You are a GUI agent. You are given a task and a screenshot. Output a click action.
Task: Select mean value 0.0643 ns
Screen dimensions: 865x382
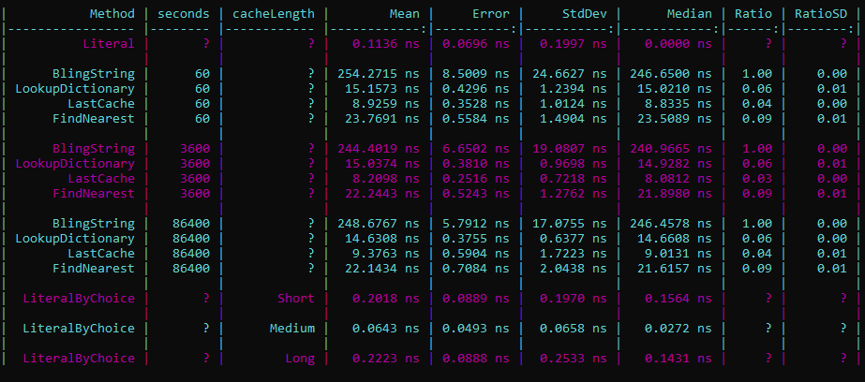tap(386, 328)
